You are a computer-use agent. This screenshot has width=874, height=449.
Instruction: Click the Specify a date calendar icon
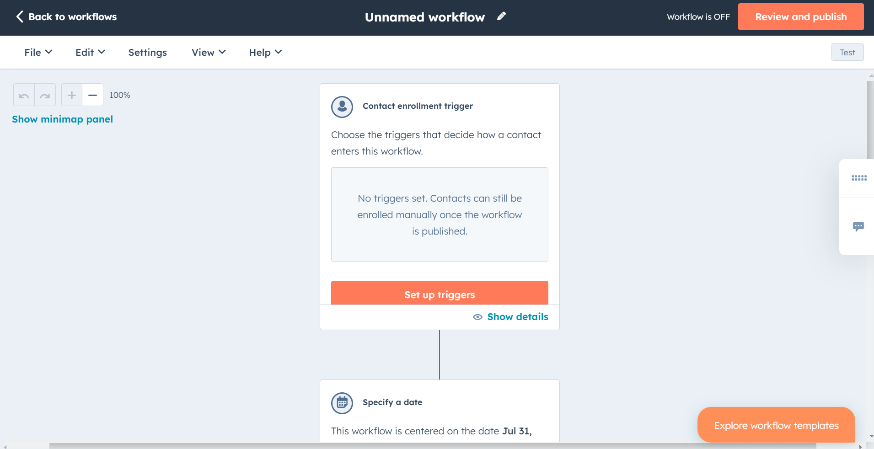[342, 403]
